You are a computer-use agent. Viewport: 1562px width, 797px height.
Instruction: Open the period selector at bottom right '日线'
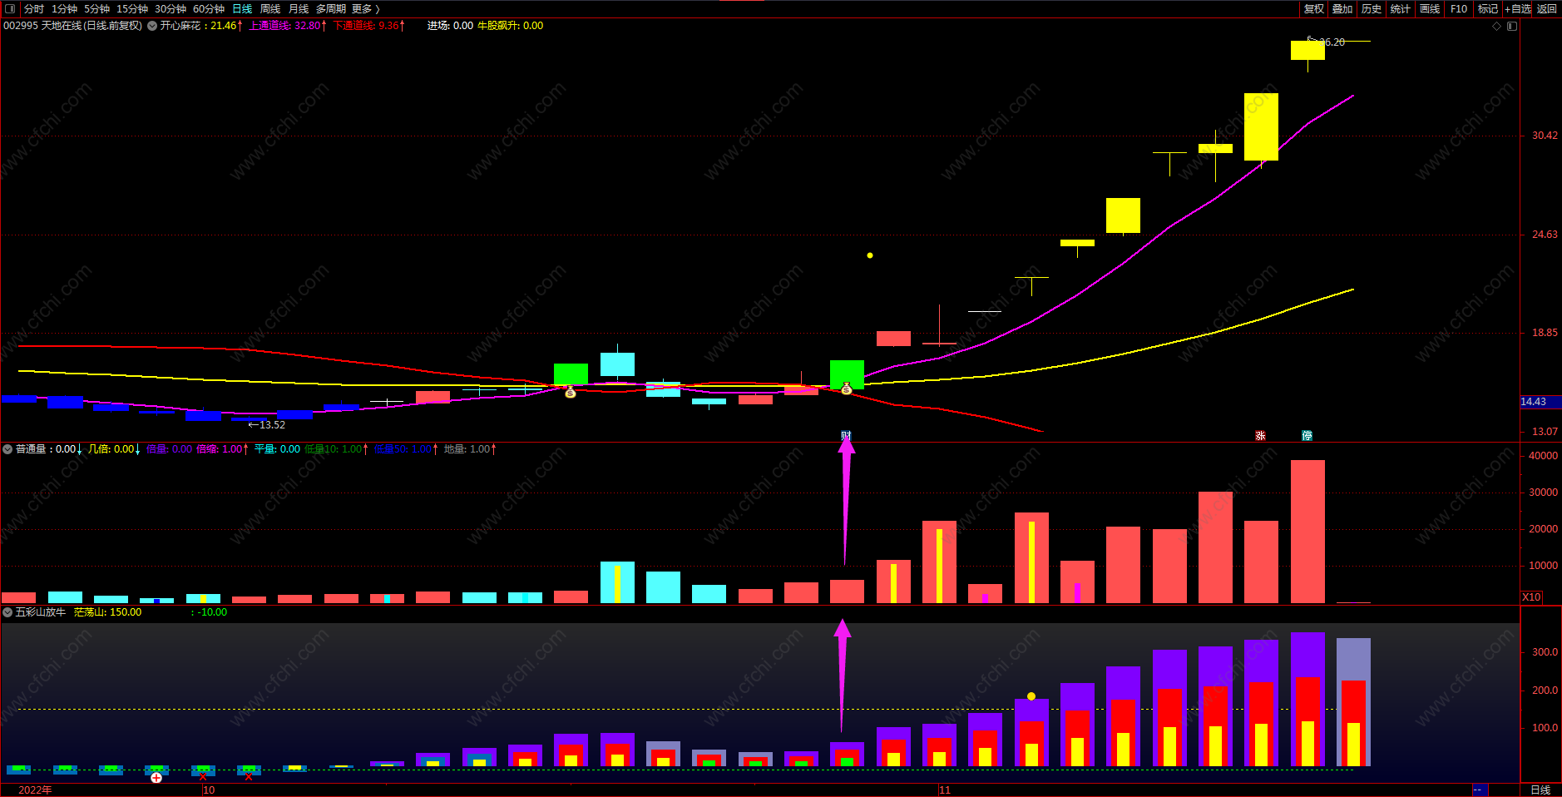tap(1540, 790)
